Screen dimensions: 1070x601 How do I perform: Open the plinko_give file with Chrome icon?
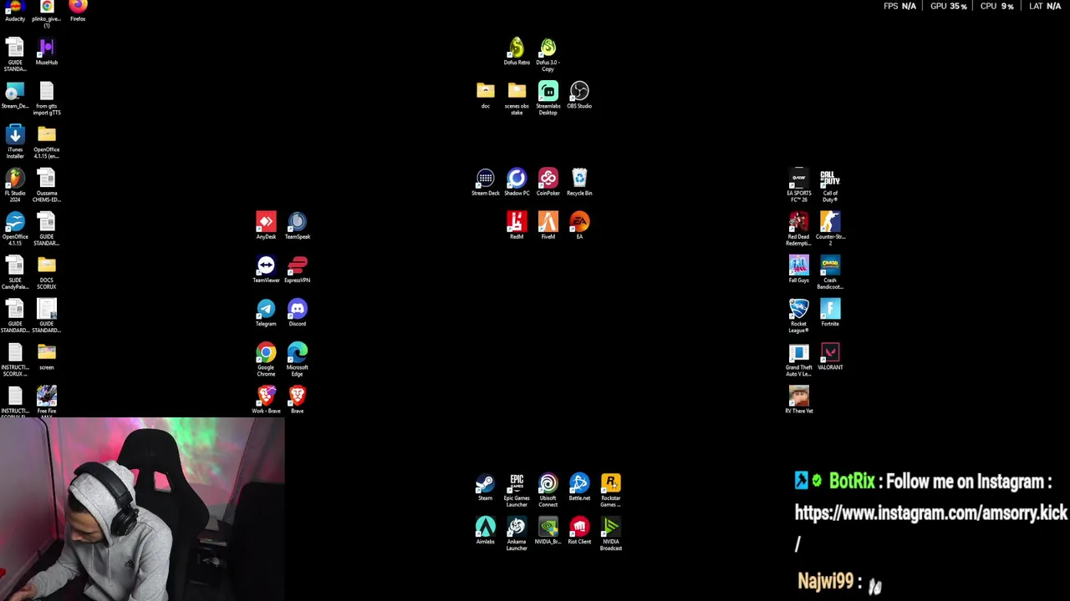[x=47, y=13]
